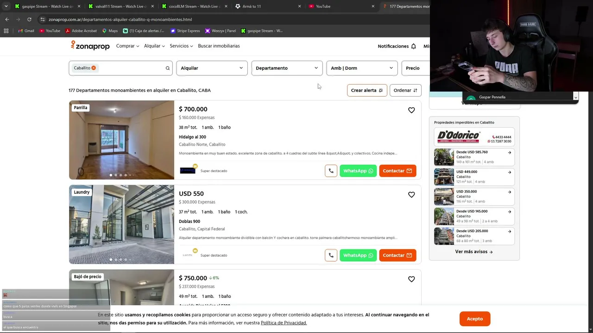
Task: Open the Desde USD 205.000 property arrow
Action: tap(510, 231)
